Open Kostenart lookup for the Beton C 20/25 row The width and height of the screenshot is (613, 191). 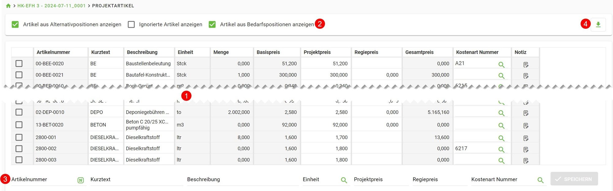coord(501,125)
